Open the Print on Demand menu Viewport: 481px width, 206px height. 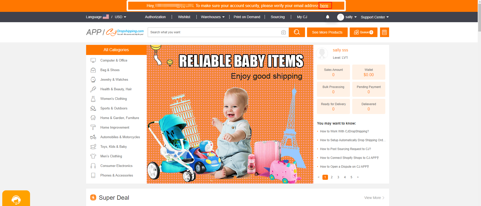[x=247, y=17]
